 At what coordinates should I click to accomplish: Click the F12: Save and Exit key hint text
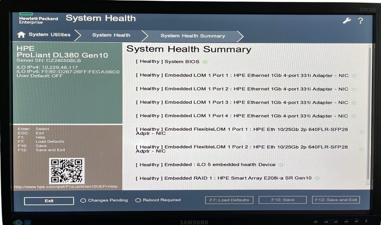pos(41,150)
